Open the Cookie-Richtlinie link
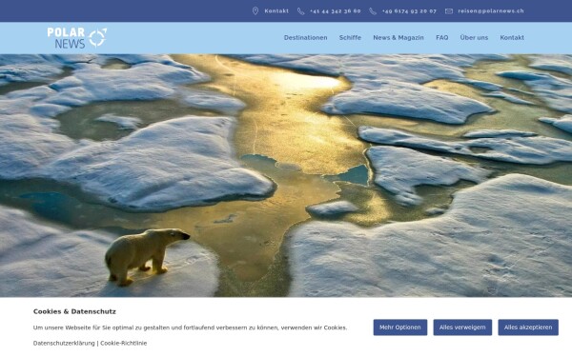Viewport: 572px width, 357px height. coord(124,343)
